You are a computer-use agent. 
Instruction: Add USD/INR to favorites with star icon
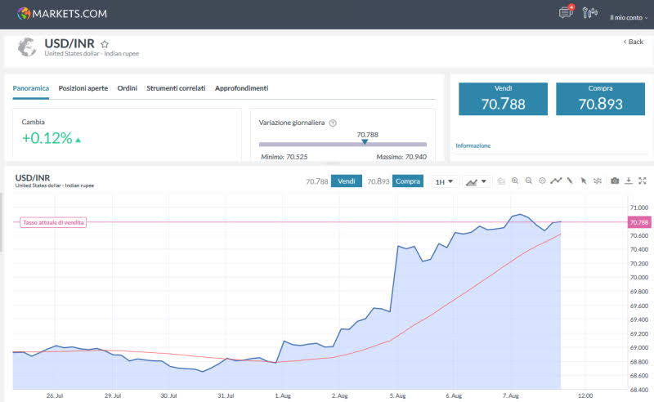click(x=105, y=44)
